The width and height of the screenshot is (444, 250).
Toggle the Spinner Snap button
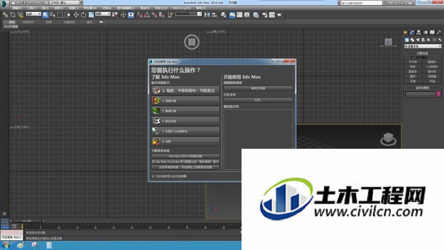[x=162, y=15]
